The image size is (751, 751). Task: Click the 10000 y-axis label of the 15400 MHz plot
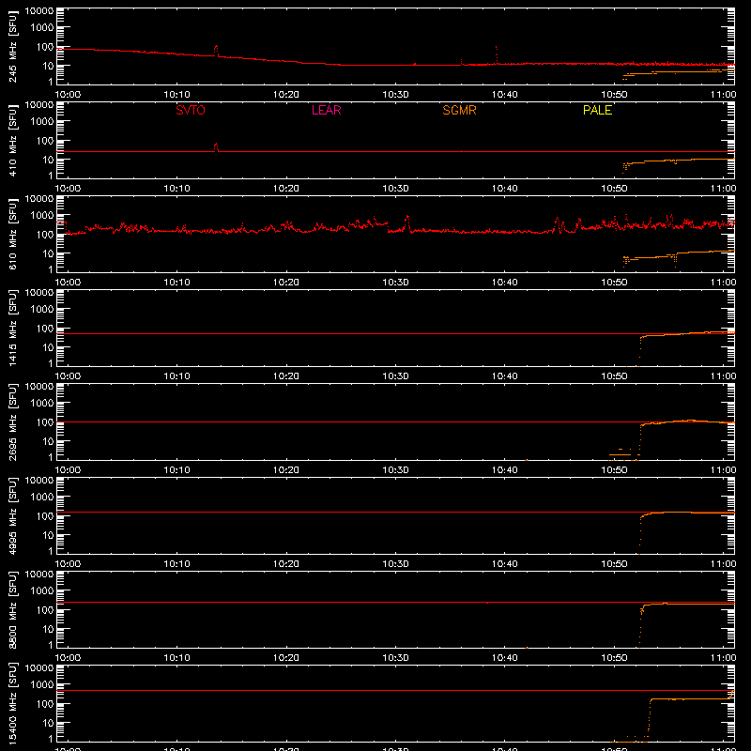[39, 668]
